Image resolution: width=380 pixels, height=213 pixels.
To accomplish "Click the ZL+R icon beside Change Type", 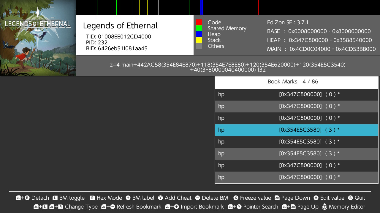I will (56, 207).
